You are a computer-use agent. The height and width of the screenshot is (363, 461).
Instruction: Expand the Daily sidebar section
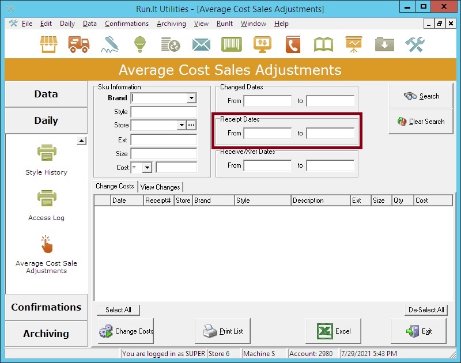pos(46,120)
